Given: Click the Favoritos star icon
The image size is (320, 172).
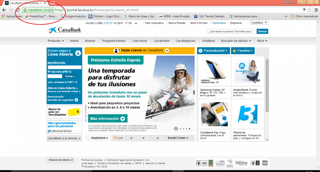Looking at the screenshot, I should point(234,51).
